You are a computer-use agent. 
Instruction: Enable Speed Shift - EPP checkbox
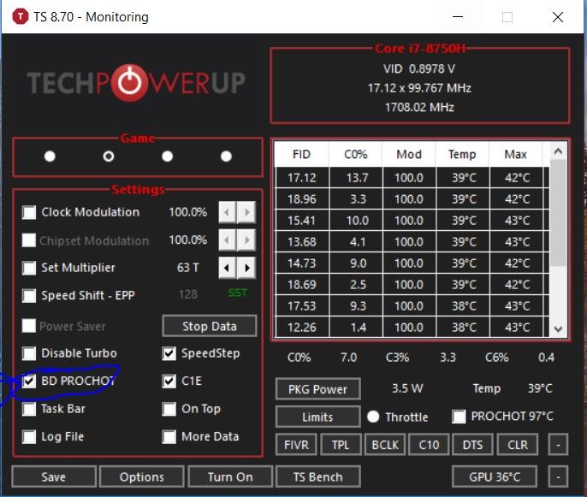29,295
